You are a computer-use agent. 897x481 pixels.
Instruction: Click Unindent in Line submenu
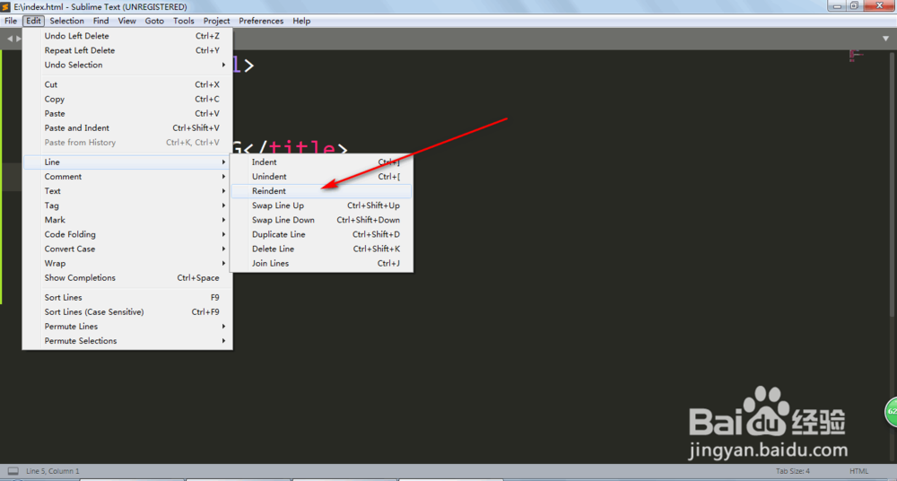tap(321, 177)
